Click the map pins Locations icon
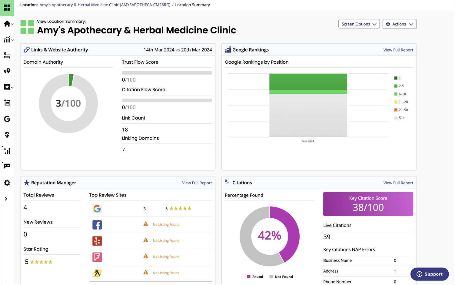455x285 pixels. point(7,71)
